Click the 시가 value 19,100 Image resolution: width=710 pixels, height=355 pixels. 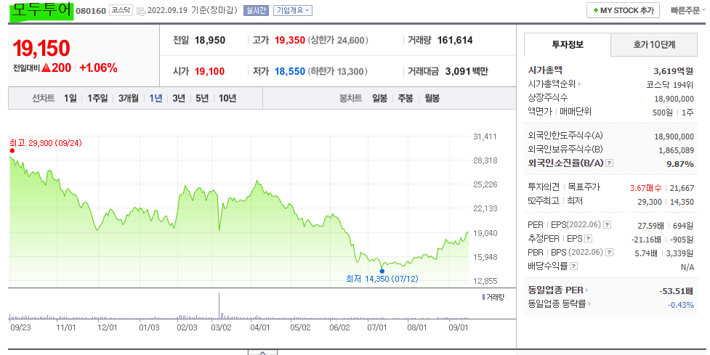(209, 71)
